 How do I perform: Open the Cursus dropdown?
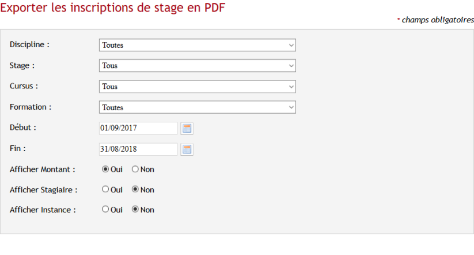click(x=198, y=87)
